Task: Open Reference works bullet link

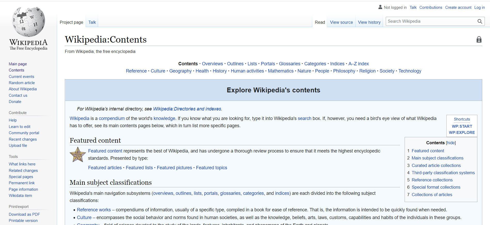Action: (x=94, y=210)
